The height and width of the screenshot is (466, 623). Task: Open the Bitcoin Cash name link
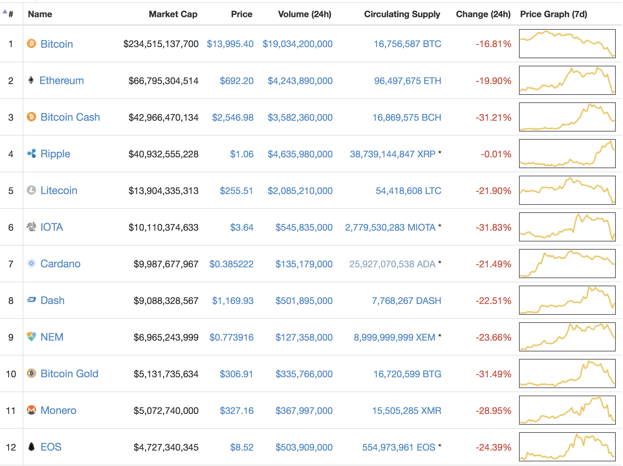pyautogui.click(x=70, y=117)
